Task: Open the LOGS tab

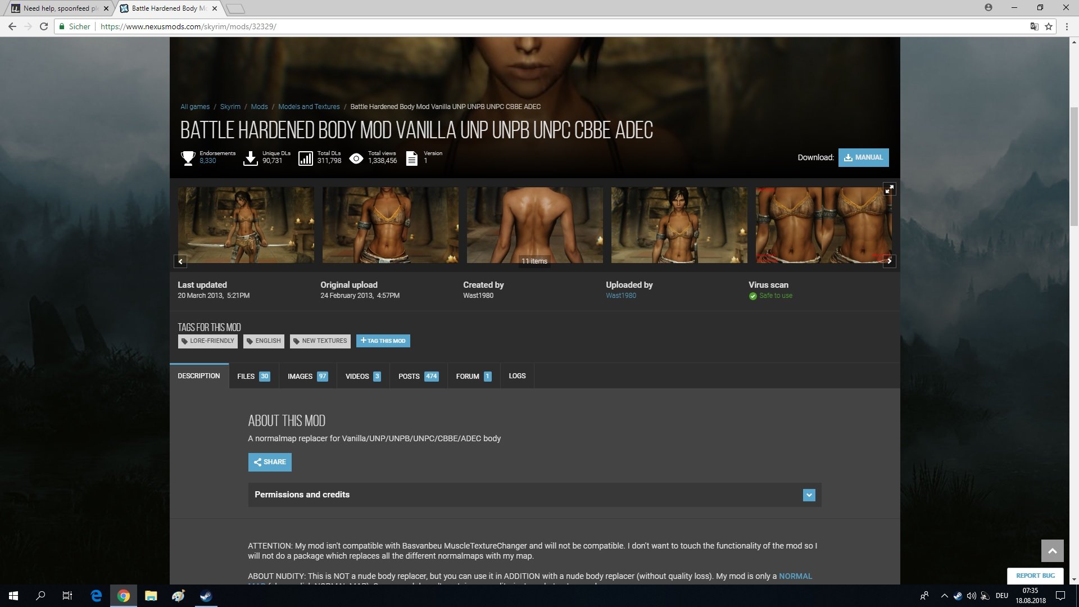Action: (518, 377)
